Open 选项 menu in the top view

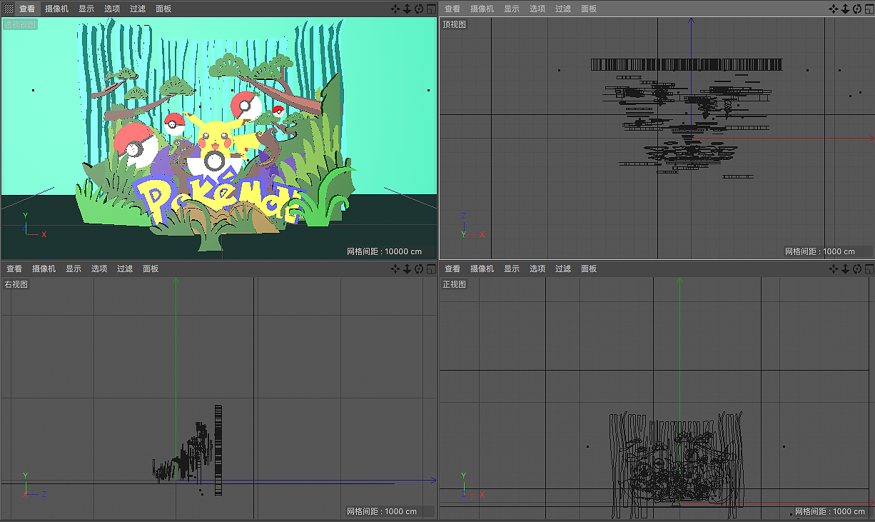tap(537, 9)
